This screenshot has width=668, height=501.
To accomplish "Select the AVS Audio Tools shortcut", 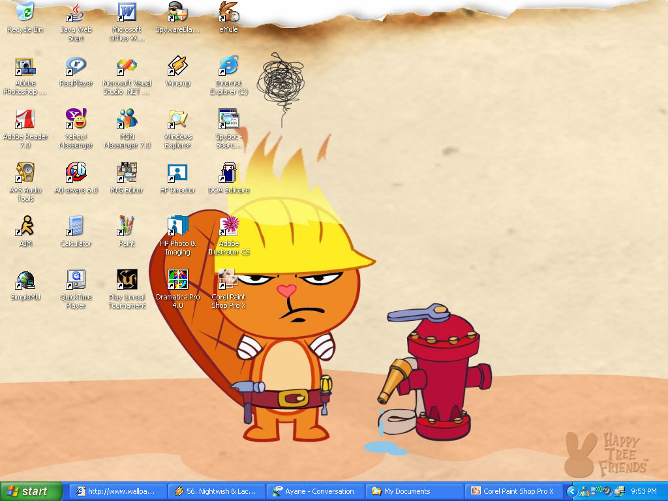I will coord(25,183).
